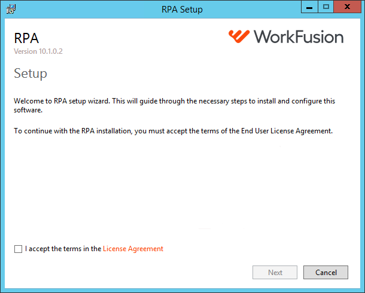Click the gray Setup heading

tap(31, 74)
